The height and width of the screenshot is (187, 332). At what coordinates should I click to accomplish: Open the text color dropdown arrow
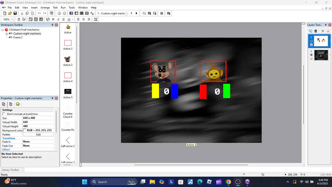(x=72, y=19)
